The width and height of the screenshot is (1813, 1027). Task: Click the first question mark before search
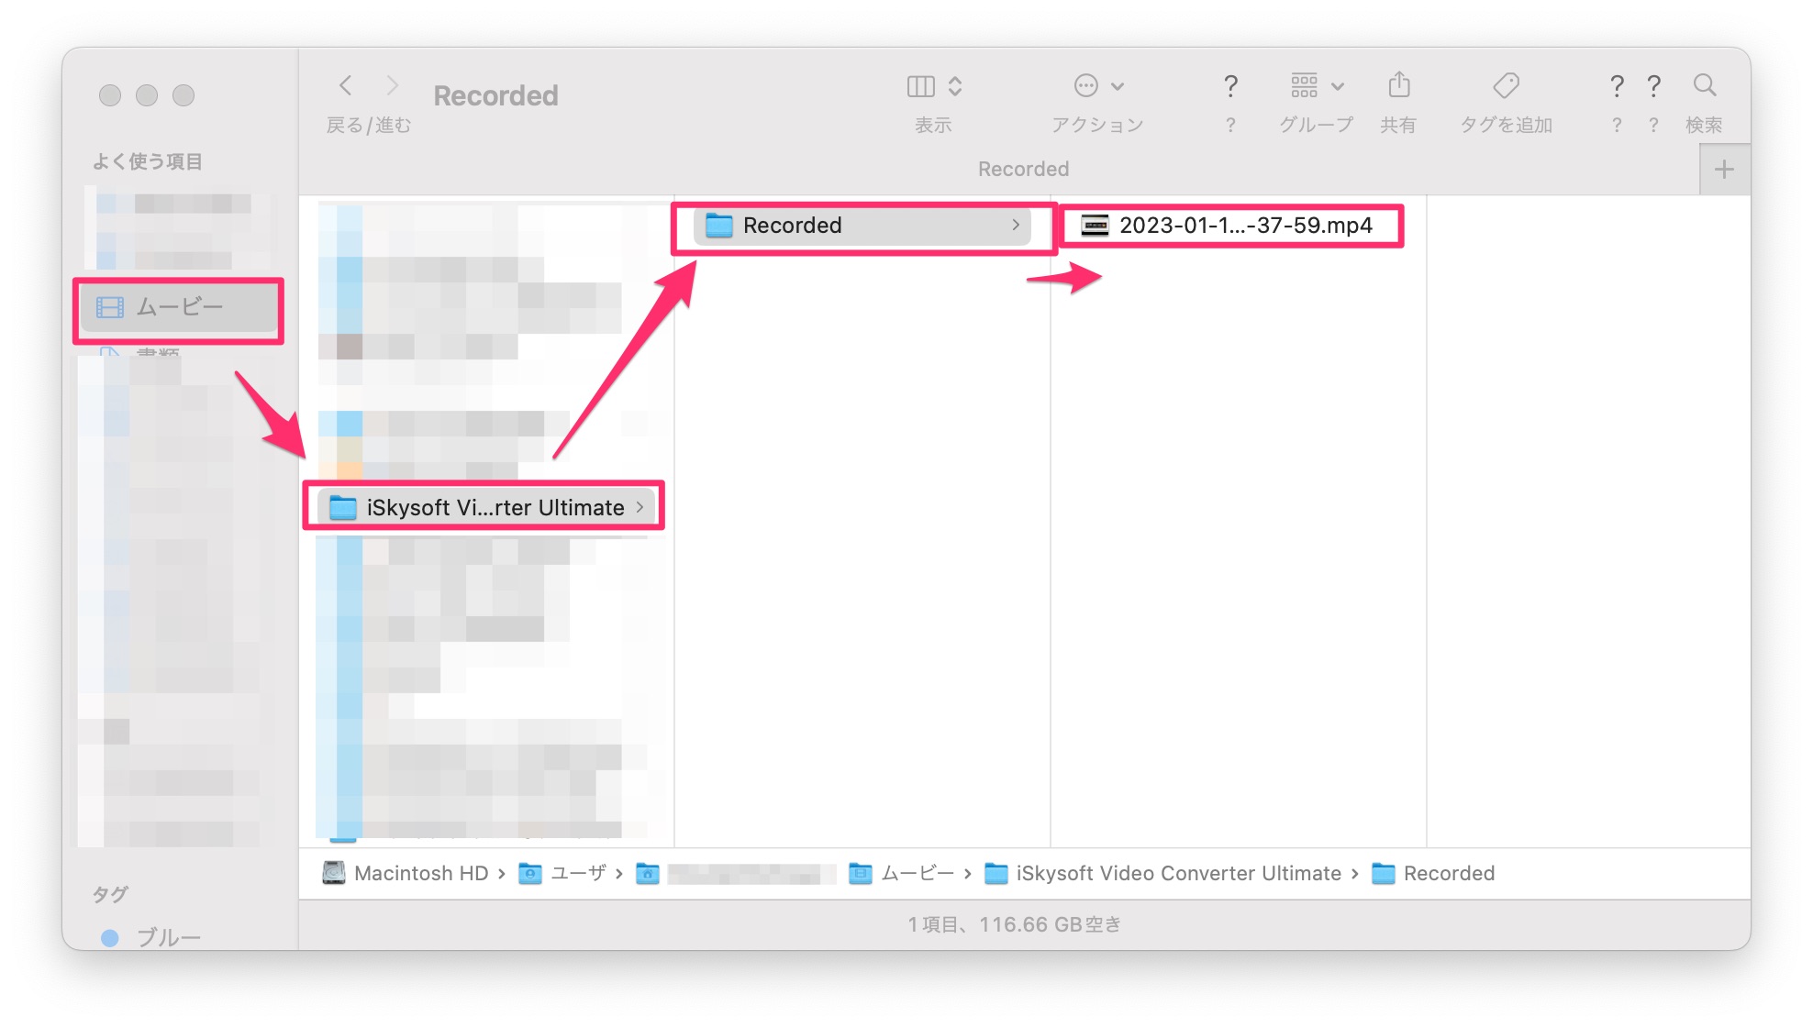click(x=1617, y=87)
